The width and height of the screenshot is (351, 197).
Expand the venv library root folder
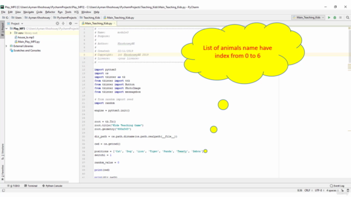(x=10, y=33)
